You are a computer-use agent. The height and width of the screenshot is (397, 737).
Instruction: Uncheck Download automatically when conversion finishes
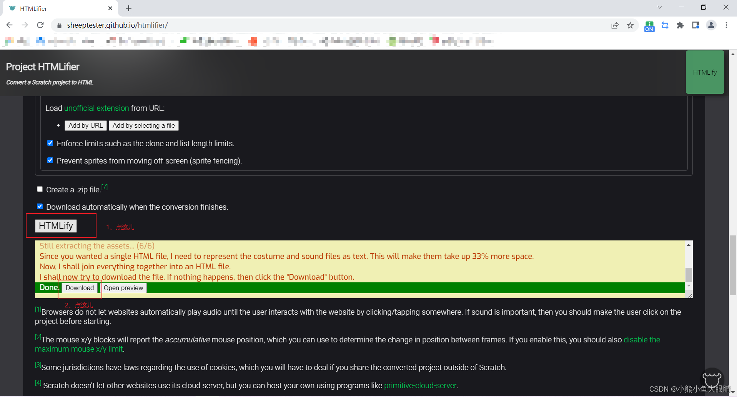point(40,207)
